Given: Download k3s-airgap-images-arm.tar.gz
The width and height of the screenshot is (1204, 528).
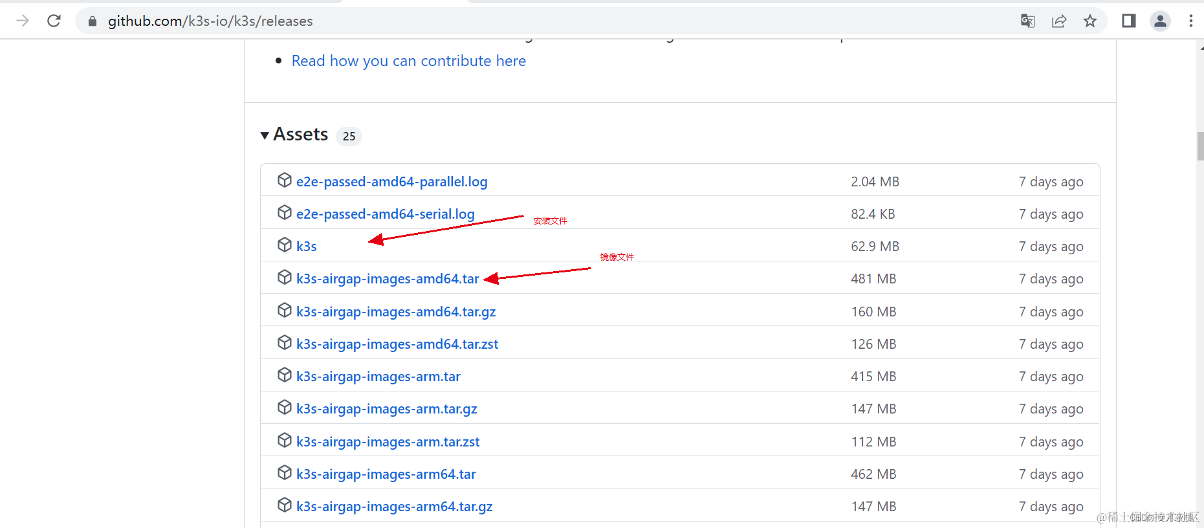Looking at the screenshot, I should 387,409.
